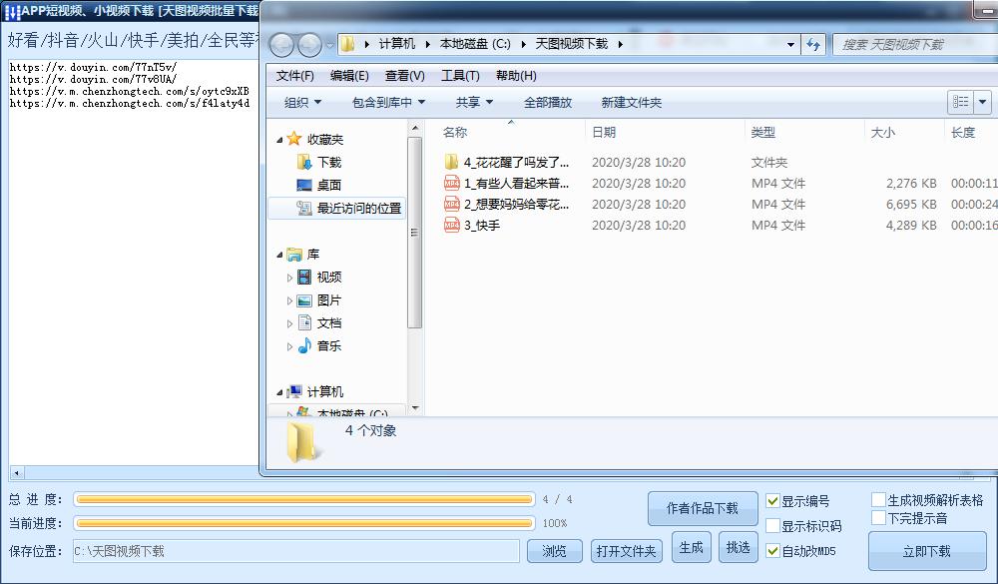Collapse the 计算机 tree group

tap(279, 392)
